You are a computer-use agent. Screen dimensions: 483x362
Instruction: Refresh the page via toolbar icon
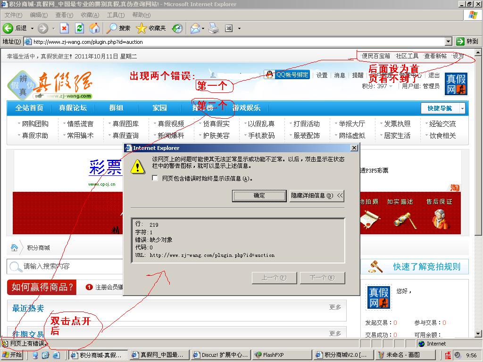(x=79, y=28)
